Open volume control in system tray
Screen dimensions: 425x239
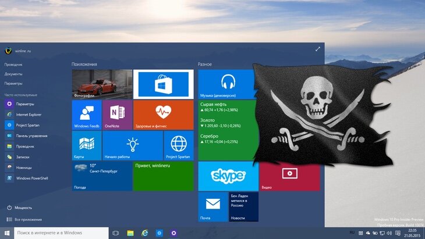[389, 233]
